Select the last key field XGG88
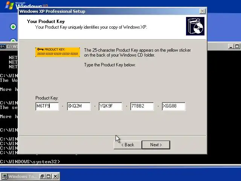This screenshot has width=241, height=181. [x=174, y=106]
